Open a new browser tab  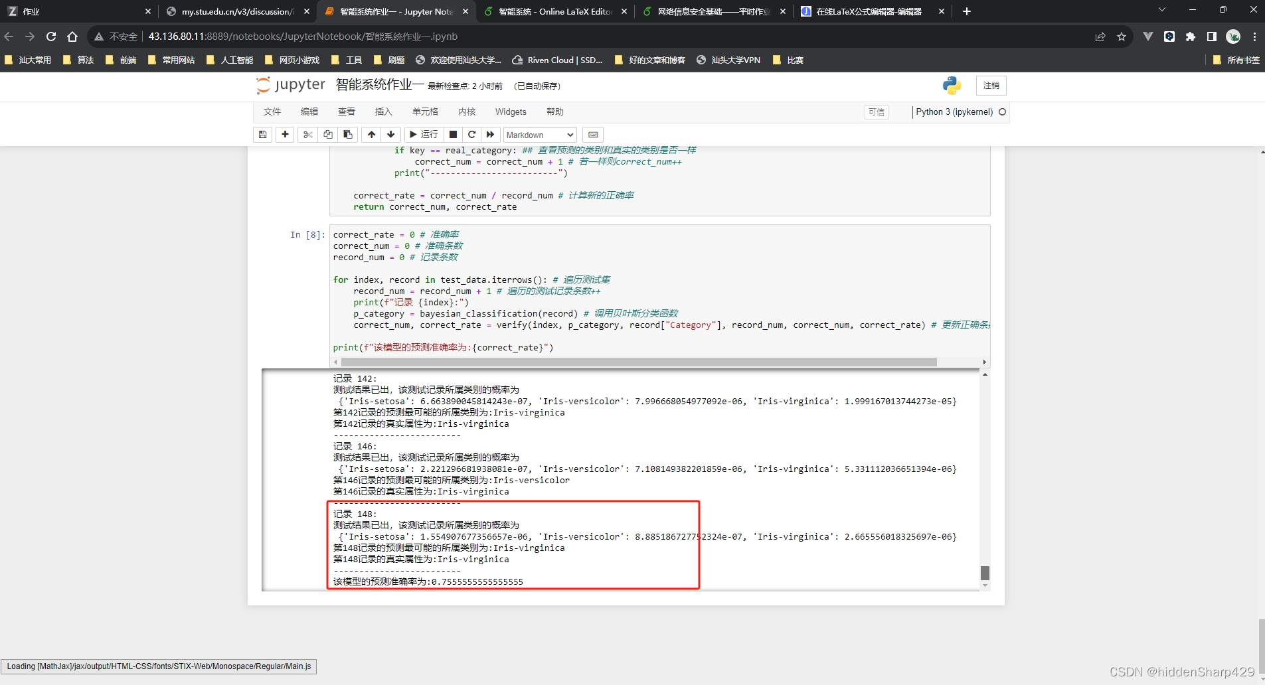[x=967, y=11]
